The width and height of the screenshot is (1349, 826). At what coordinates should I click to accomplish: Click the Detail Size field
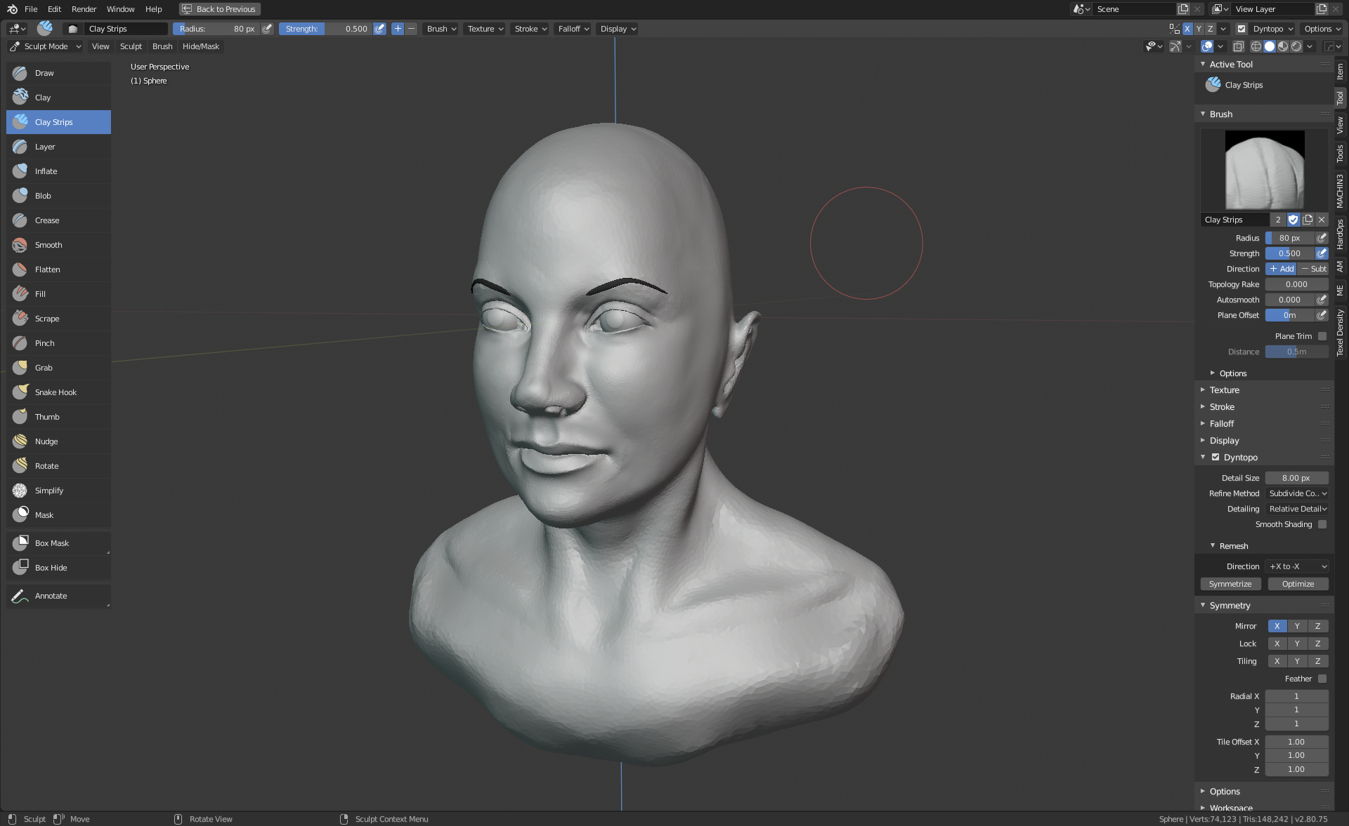[x=1296, y=478]
